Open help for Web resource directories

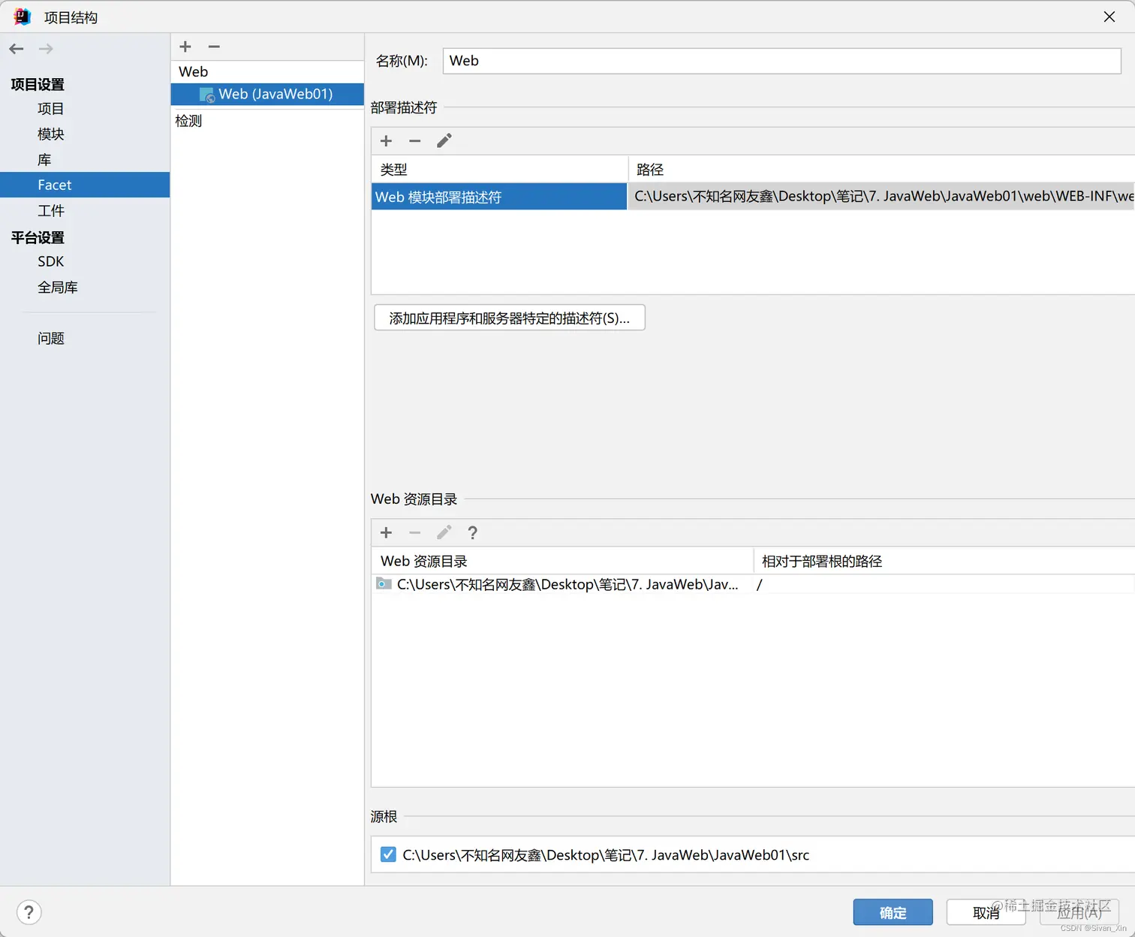[472, 533]
